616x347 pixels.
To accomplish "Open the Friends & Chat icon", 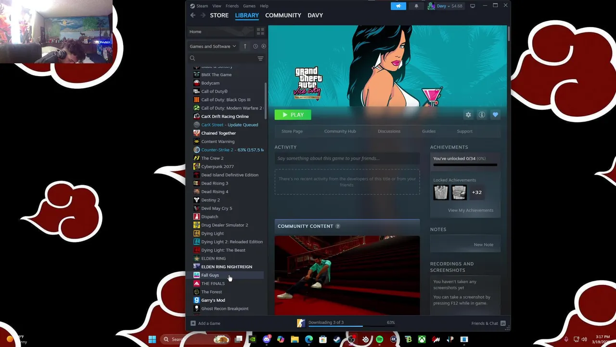I will pyautogui.click(x=503, y=323).
